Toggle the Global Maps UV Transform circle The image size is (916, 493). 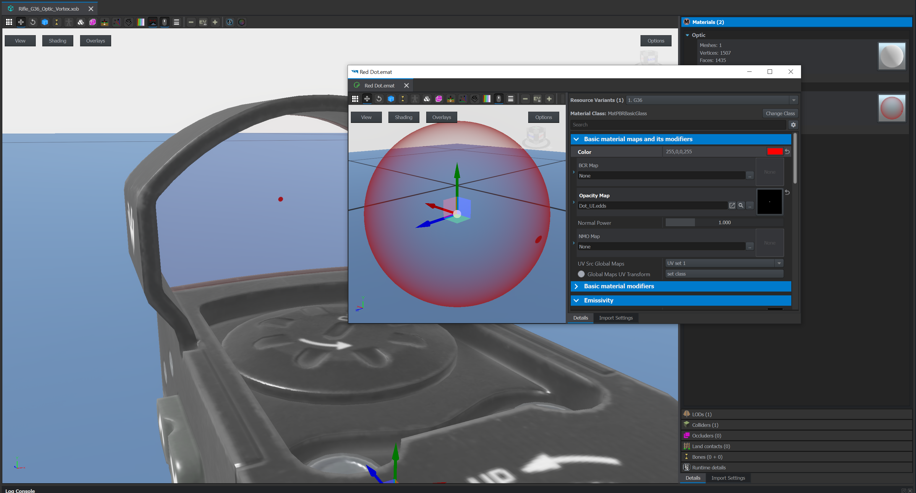click(x=581, y=274)
